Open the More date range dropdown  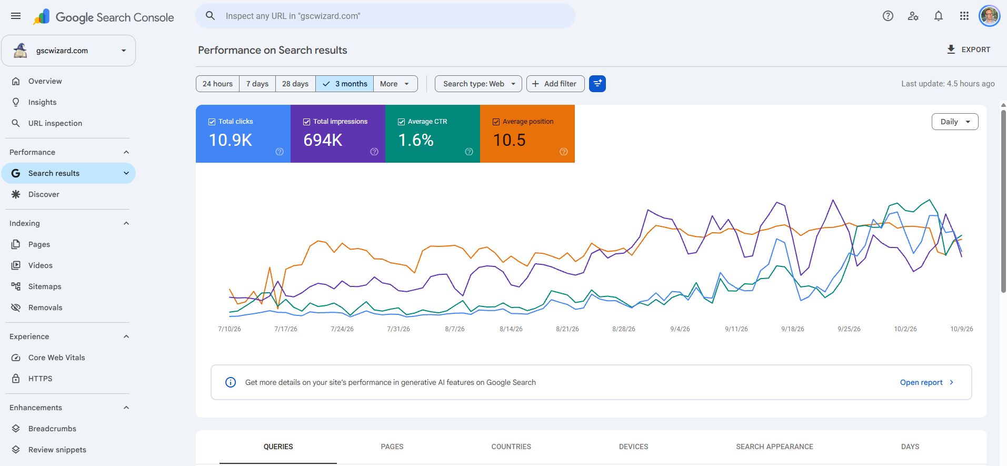pyautogui.click(x=395, y=84)
